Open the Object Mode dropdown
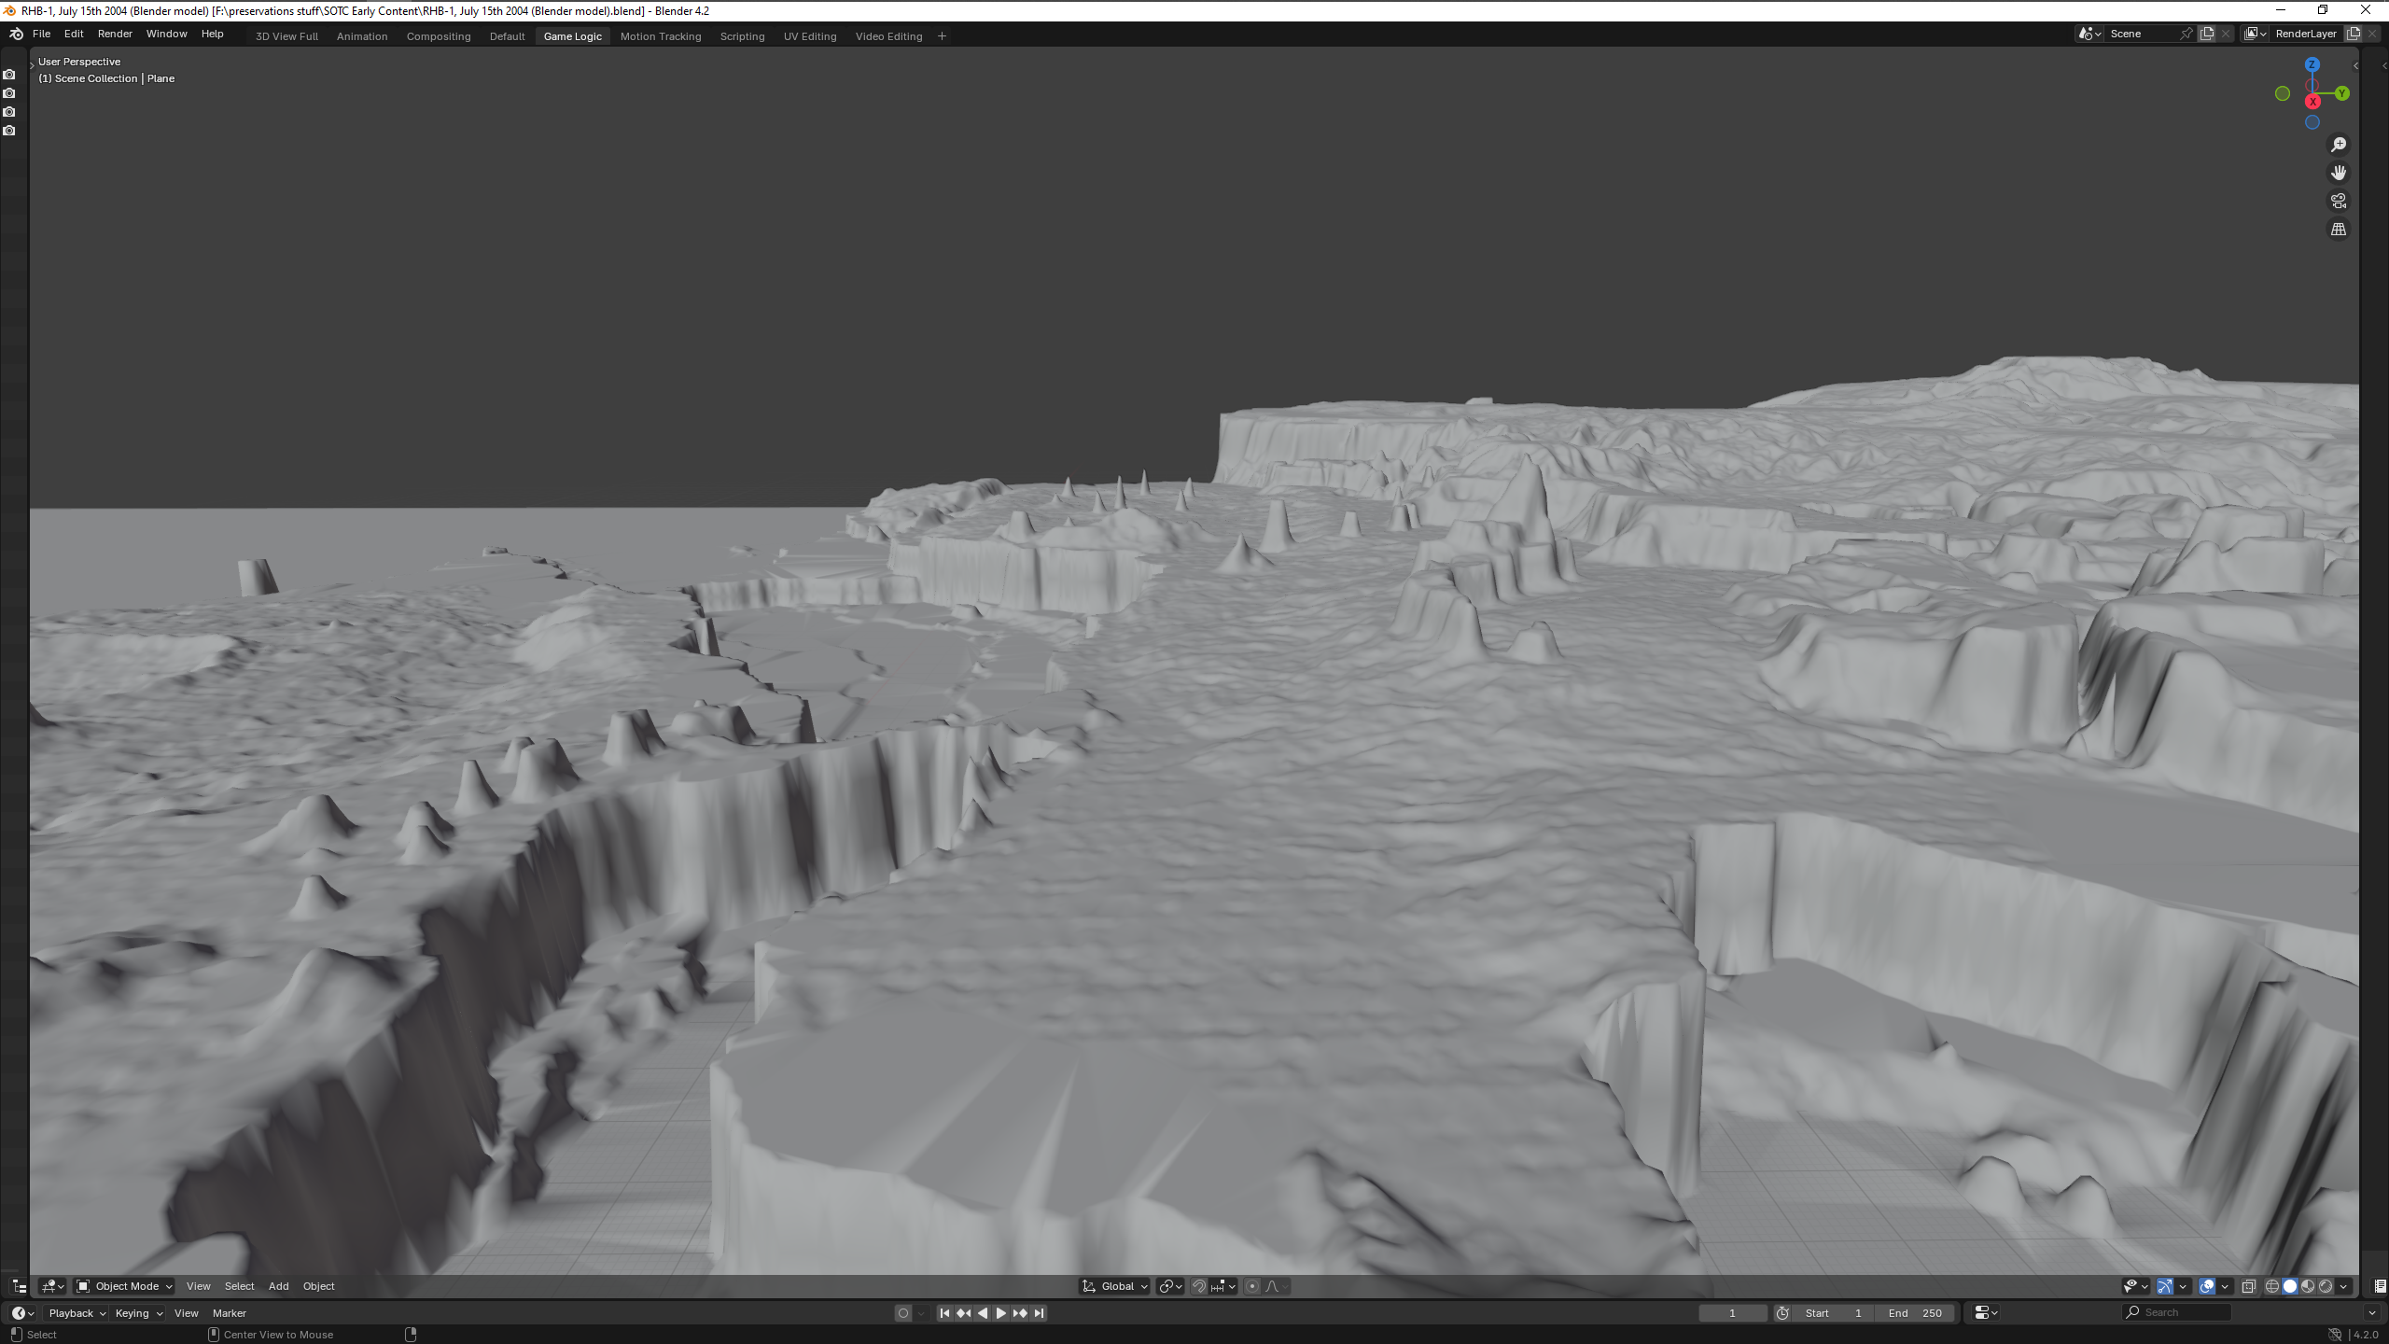 pyautogui.click(x=124, y=1286)
